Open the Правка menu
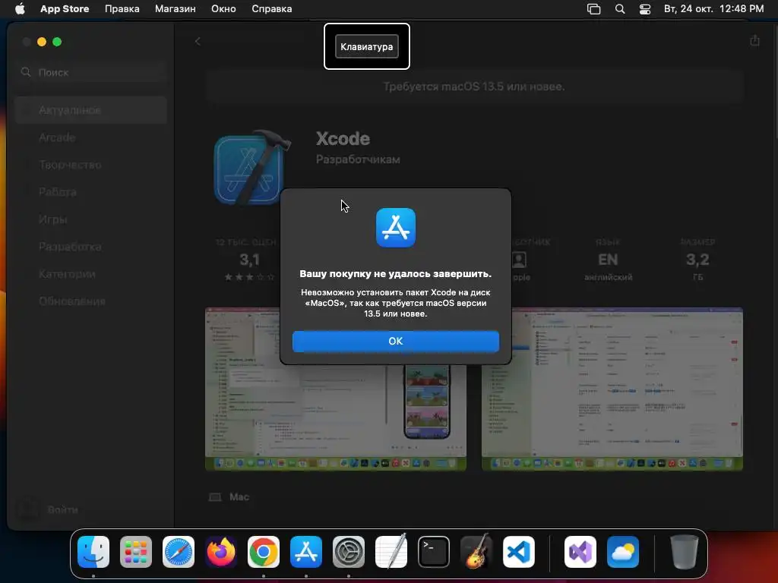 coord(122,9)
